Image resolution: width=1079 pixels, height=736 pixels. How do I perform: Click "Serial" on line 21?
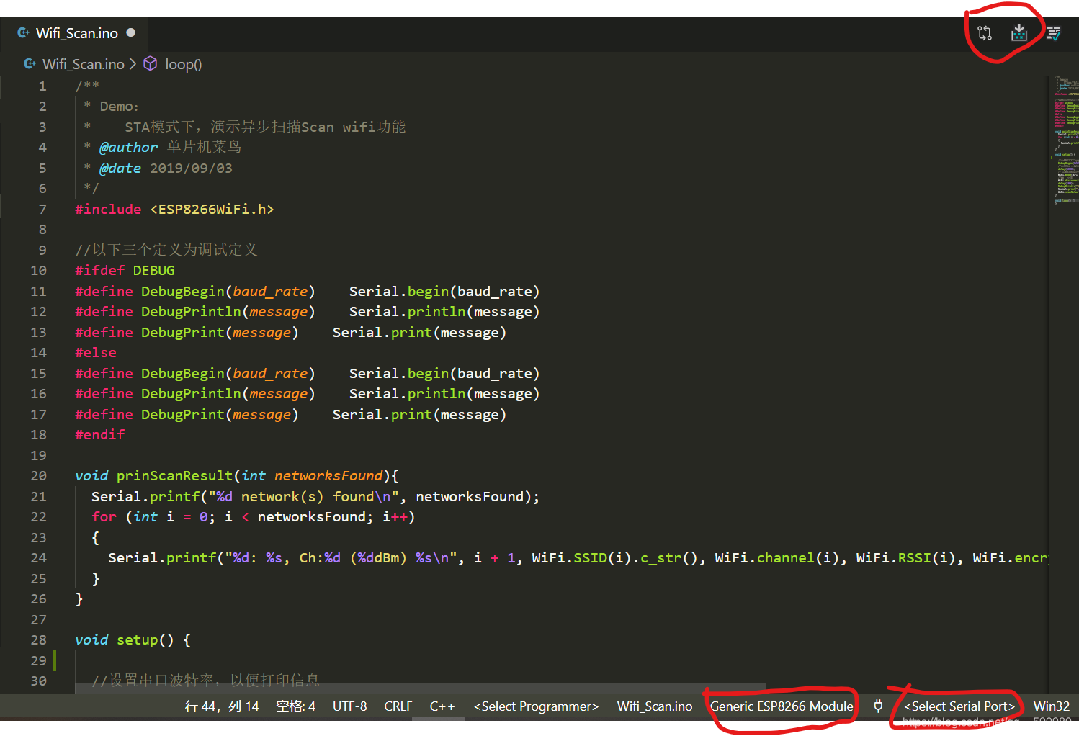point(116,496)
